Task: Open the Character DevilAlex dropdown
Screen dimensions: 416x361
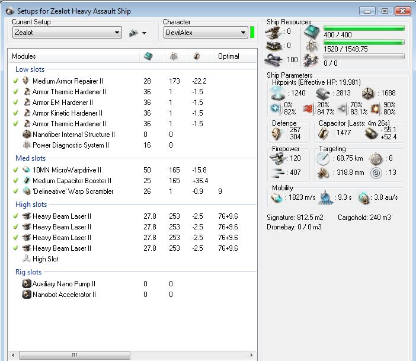Action: coord(206,33)
